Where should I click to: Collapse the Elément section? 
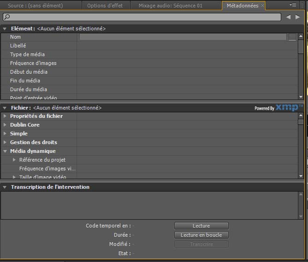[5, 29]
